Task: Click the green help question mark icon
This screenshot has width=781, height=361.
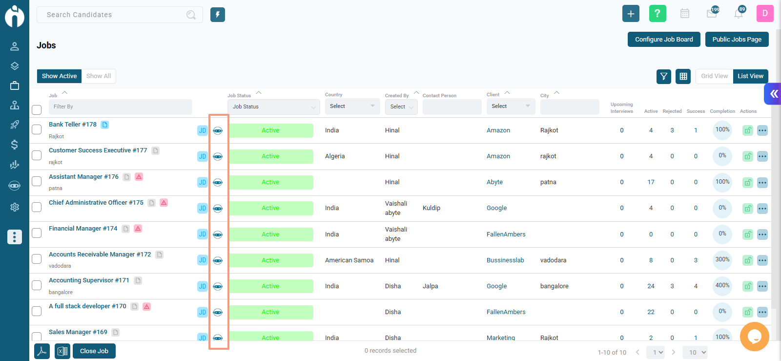Action: pyautogui.click(x=658, y=14)
